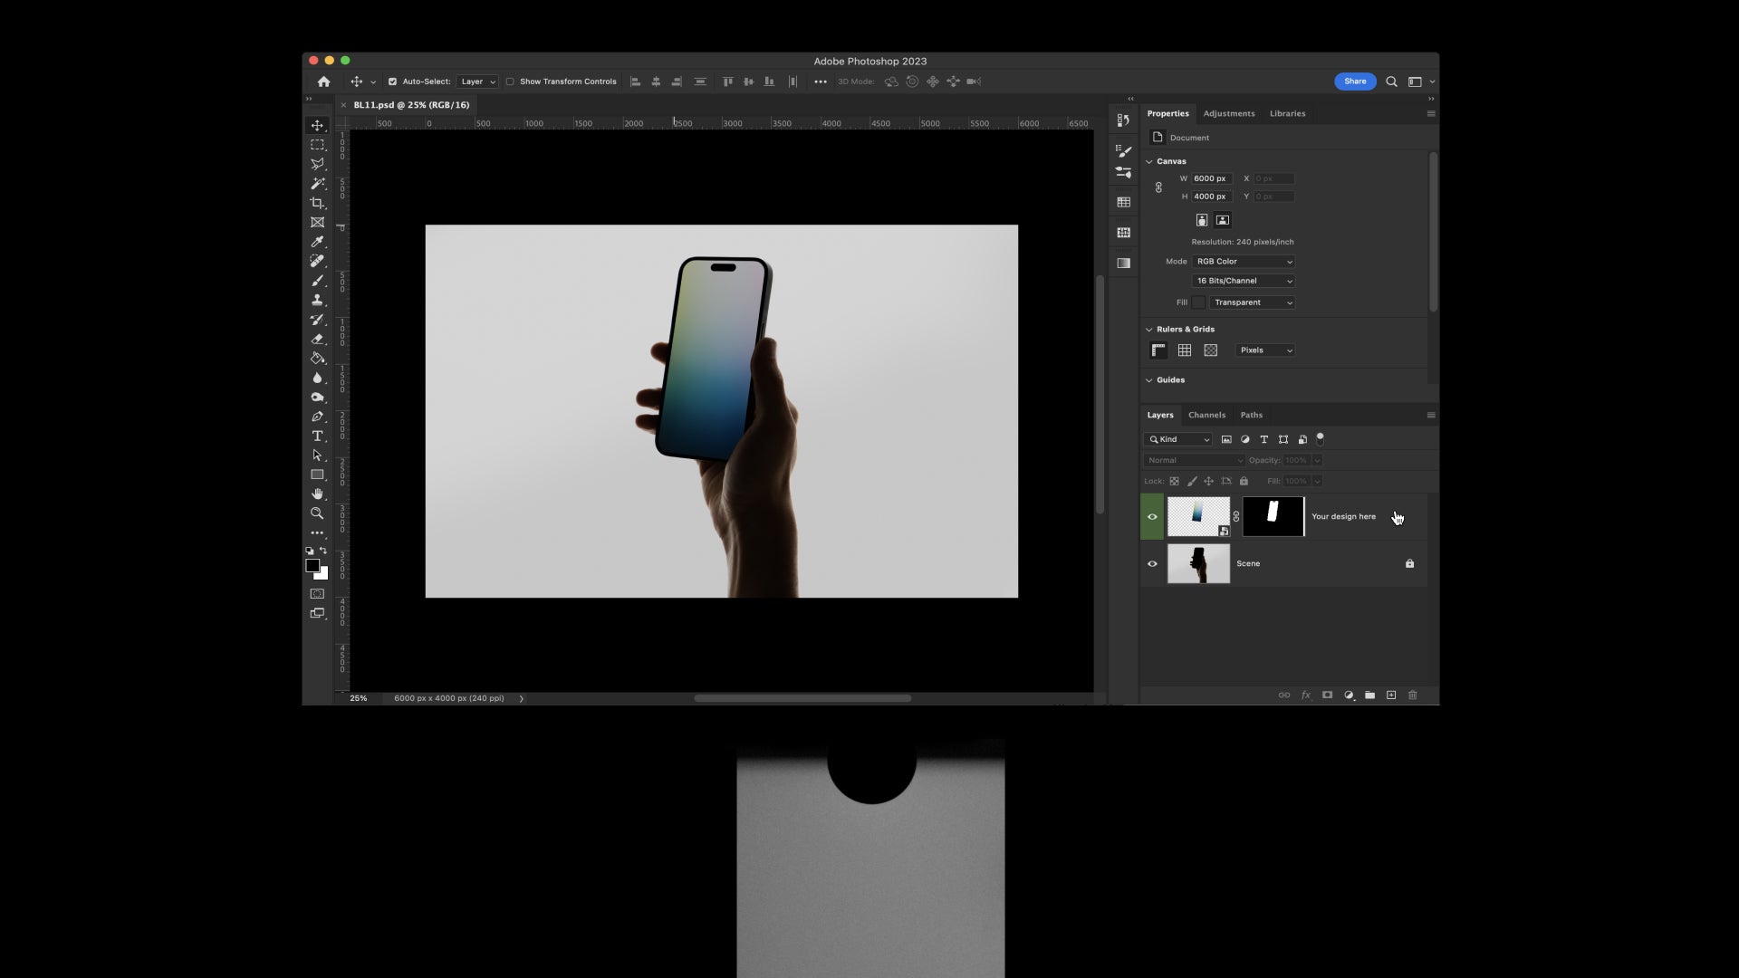Activate the Horizontal Type tool
This screenshot has height=978, width=1739.
click(317, 436)
